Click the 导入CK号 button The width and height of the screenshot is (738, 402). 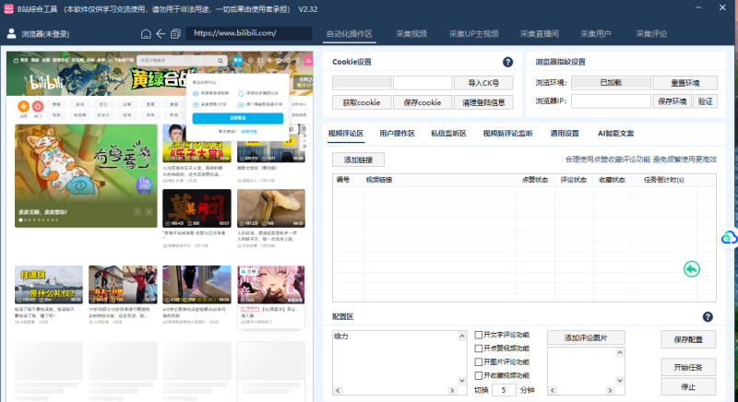tap(483, 83)
